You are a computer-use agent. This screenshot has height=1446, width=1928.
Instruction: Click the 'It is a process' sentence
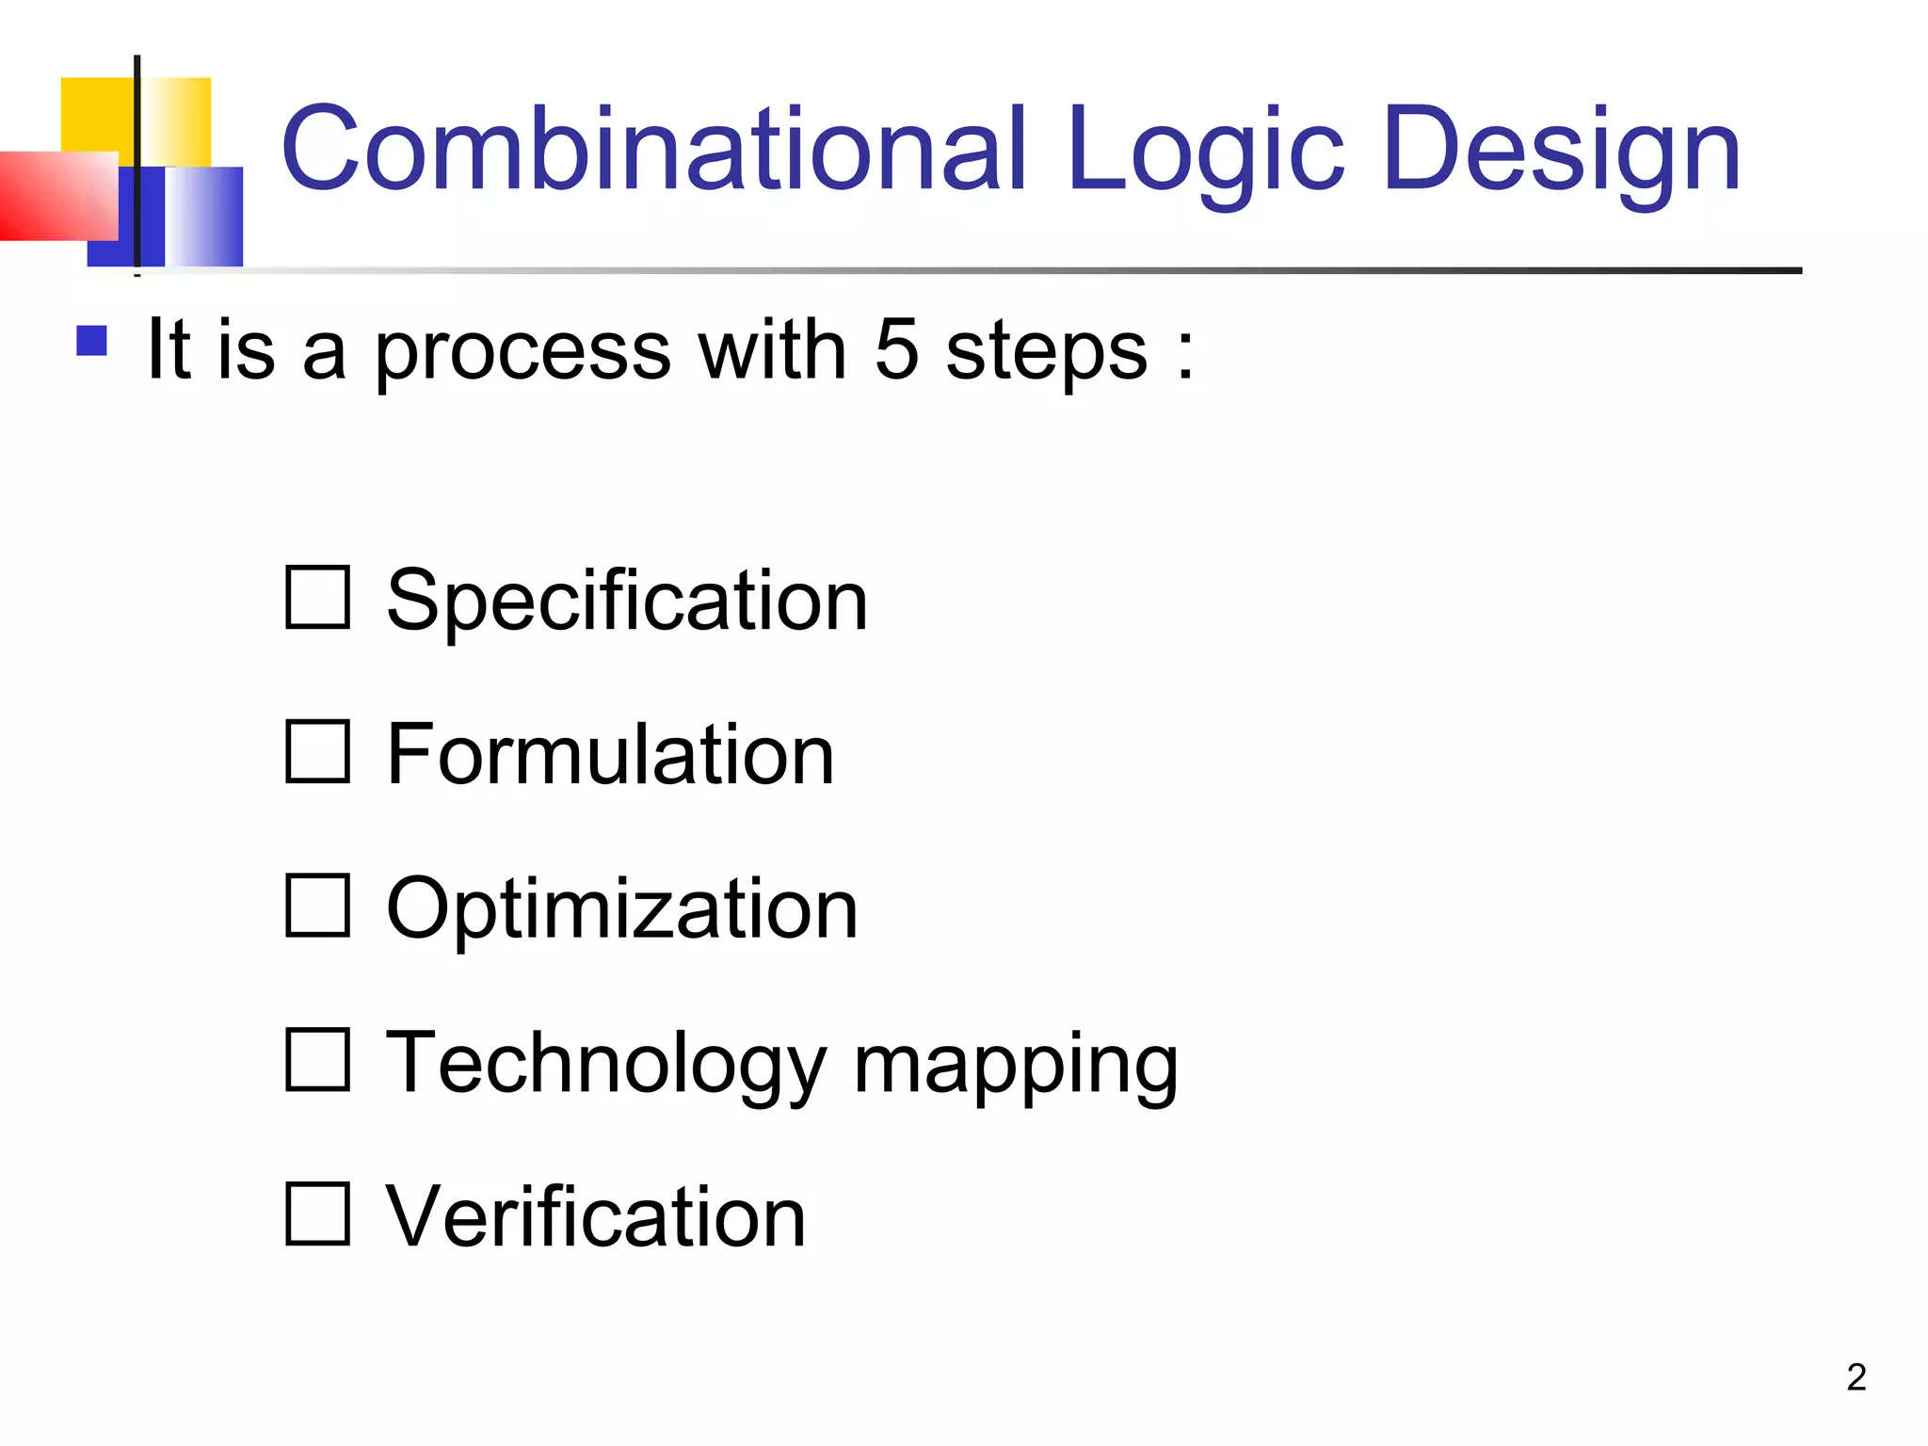[670, 350]
